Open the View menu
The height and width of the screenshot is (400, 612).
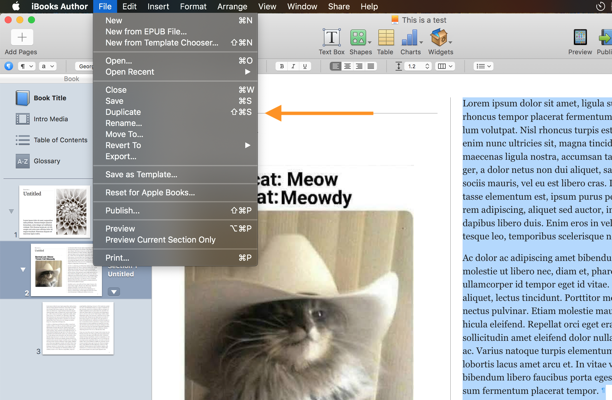pyautogui.click(x=267, y=6)
